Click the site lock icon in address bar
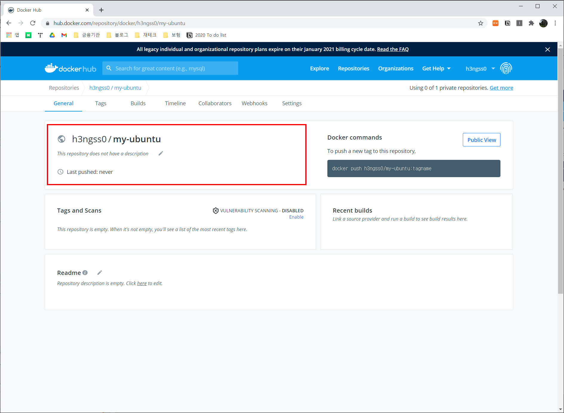The width and height of the screenshot is (564, 413). tap(47, 23)
